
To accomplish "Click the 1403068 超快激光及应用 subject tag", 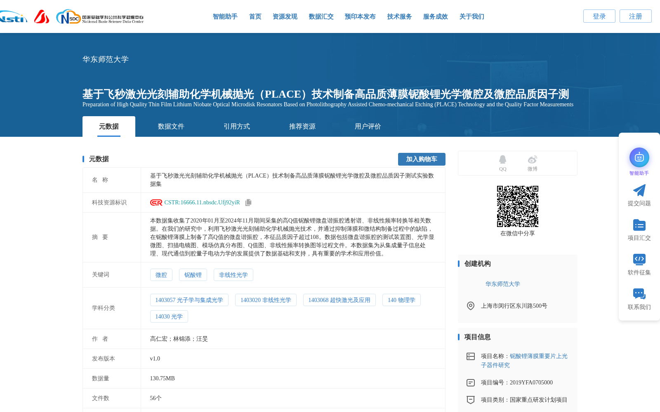I will (339, 300).
